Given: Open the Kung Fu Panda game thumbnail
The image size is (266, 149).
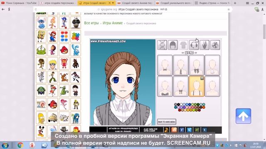Looking at the screenshot, I should 76,23.
